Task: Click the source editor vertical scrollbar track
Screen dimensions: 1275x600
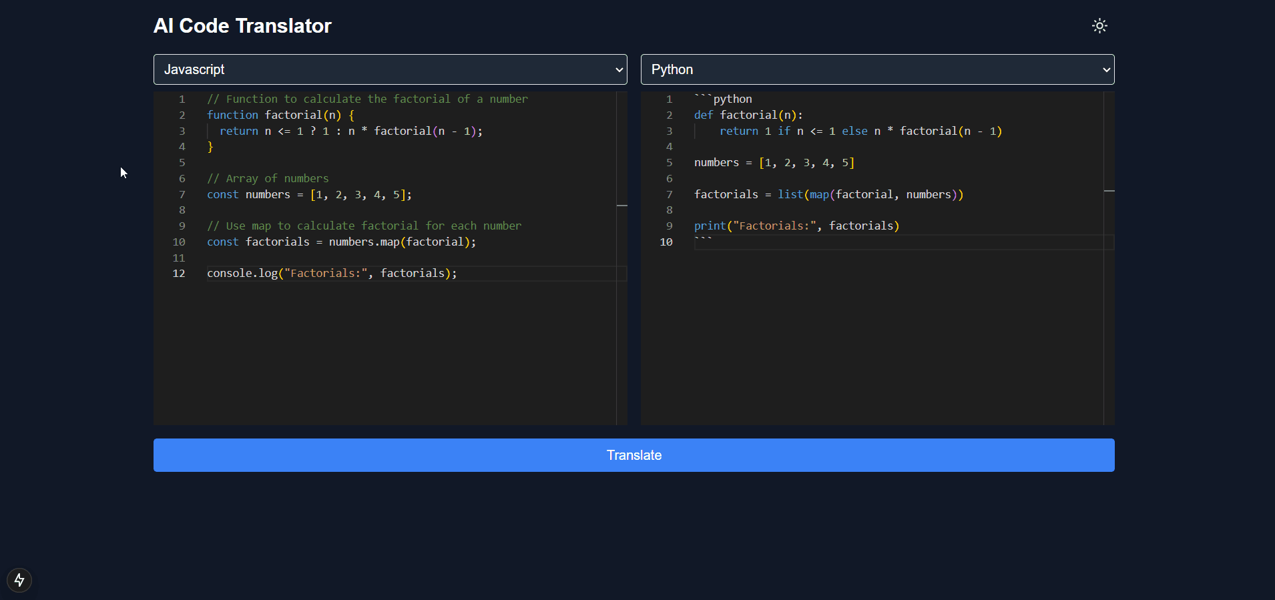Action: coord(622,258)
